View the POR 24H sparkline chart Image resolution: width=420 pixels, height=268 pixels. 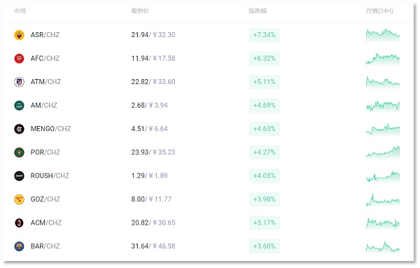(383, 153)
